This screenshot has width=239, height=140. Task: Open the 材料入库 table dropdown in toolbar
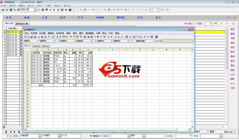pyautogui.click(x=35, y=10)
